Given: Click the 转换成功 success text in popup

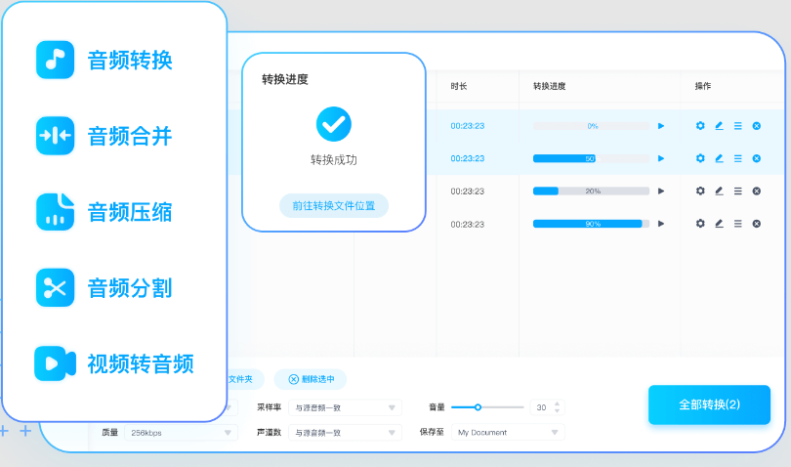Looking at the screenshot, I should (x=334, y=160).
